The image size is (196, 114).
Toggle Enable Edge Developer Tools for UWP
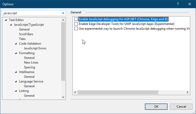pyautogui.click(x=76, y=24)
